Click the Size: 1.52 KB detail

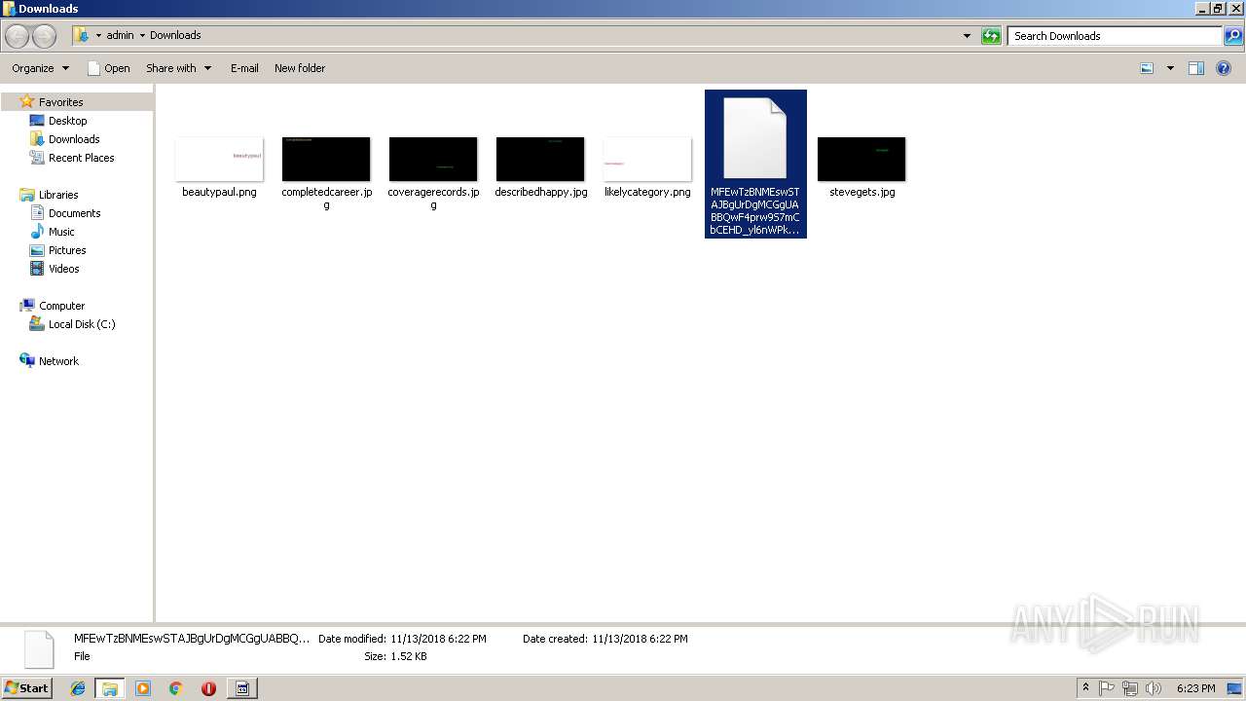(x=395, y=656)
